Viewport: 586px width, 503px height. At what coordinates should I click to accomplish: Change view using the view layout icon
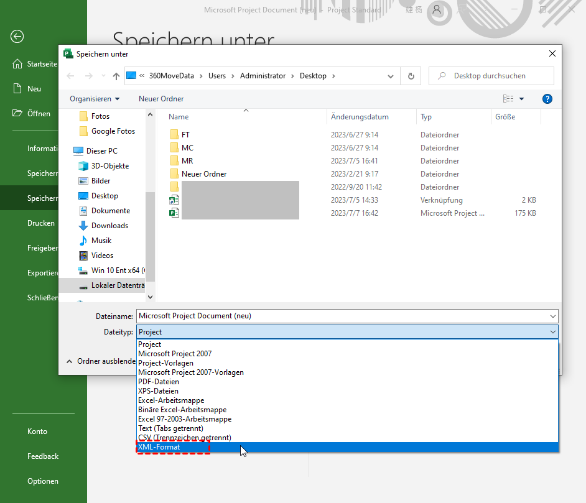pyautogui.click(x=508, y=99)
